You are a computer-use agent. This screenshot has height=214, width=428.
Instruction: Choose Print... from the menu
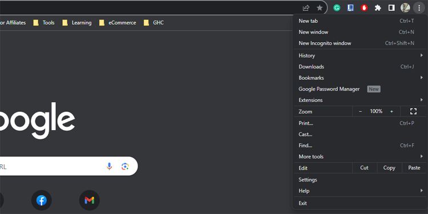click(x=360, y=123)
